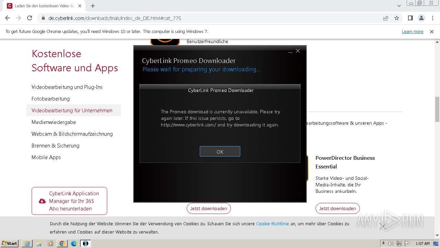440x248 pixels.
Task: Share this page icon in address bar
Action: pyautogui.click(x=386, y=18)
